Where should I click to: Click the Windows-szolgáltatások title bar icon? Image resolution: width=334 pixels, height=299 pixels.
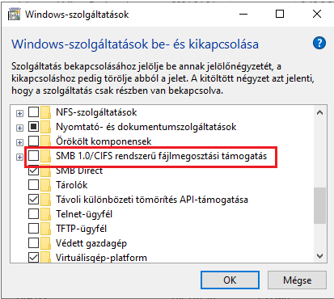pos(14,15)
